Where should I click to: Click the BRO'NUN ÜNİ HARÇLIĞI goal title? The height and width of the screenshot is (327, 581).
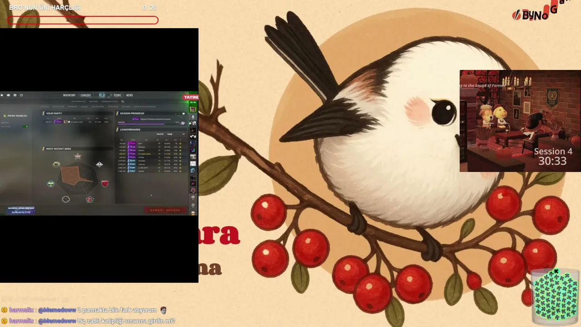tap(44, 8)
